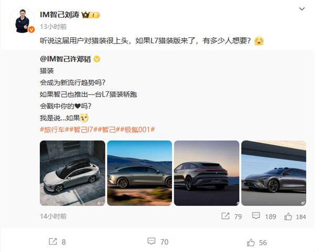View the top-down silver car photo

[72, 173]
